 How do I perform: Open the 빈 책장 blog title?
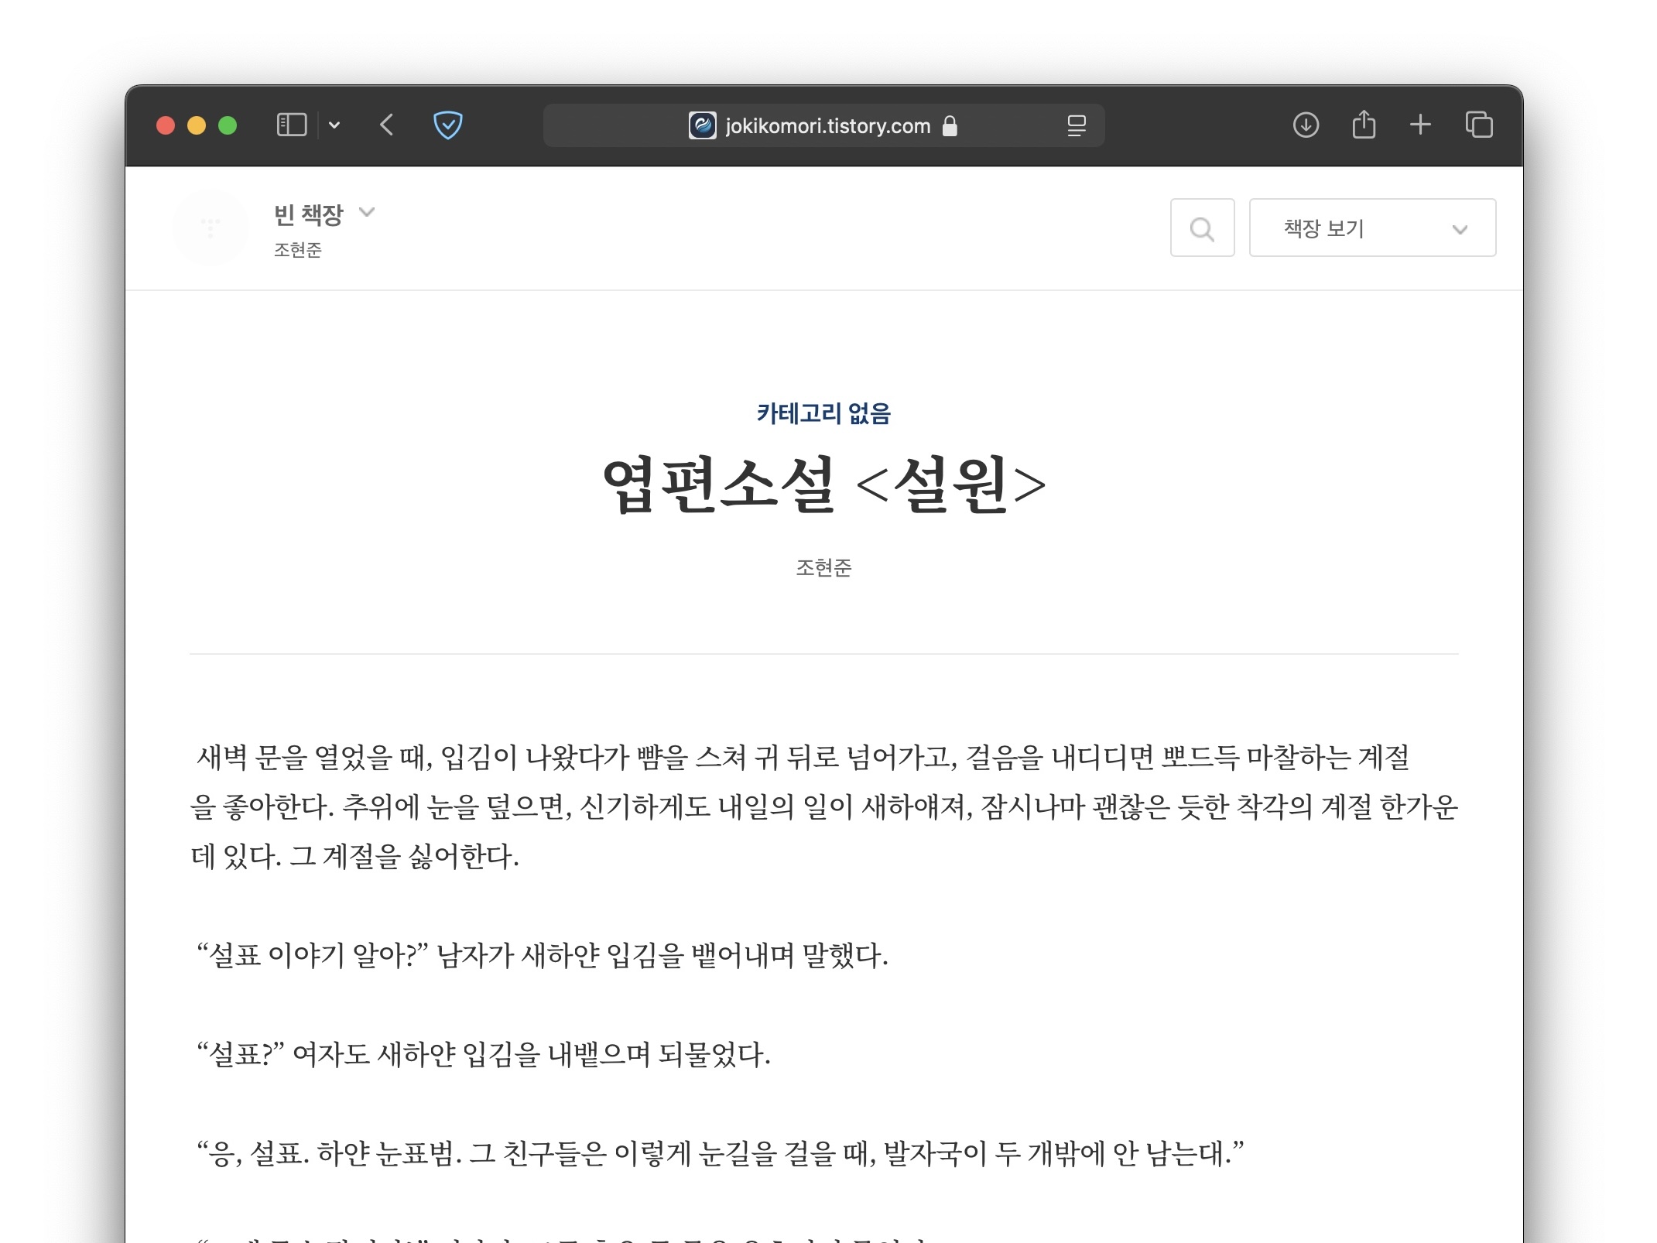(x=308, y=214)
